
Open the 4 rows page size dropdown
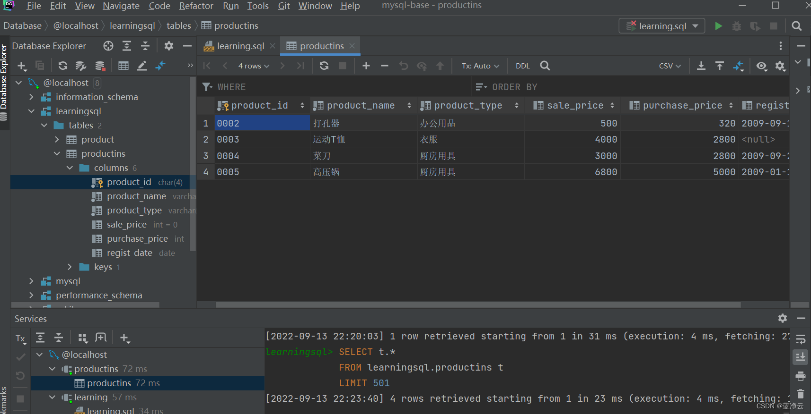pos(254,66)
